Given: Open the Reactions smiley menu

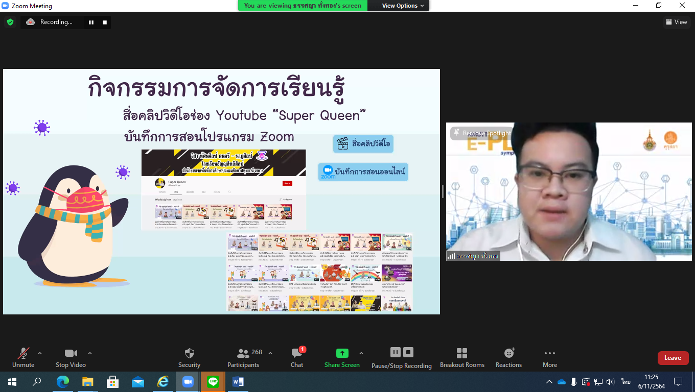Looking at the screenshot, I should point(508,357).
